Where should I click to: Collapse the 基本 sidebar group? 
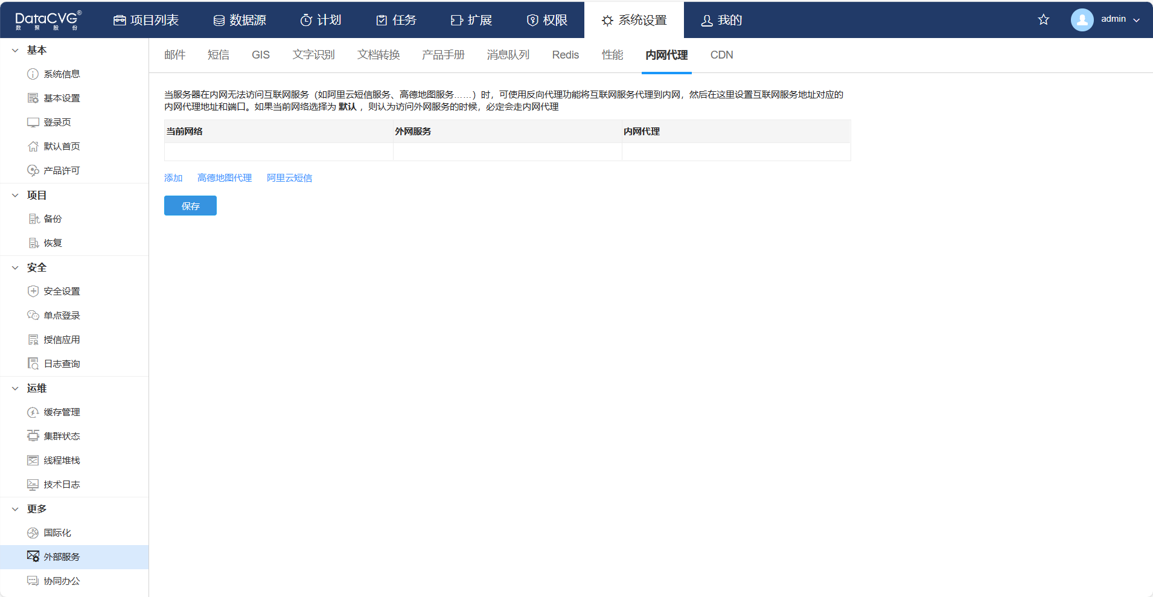point(15,51)
